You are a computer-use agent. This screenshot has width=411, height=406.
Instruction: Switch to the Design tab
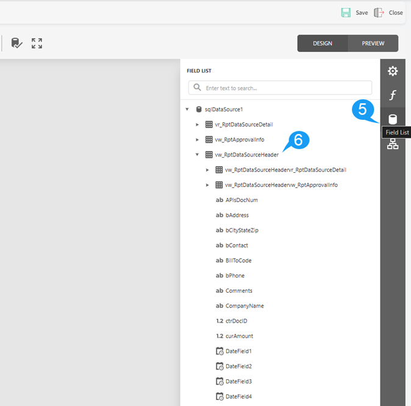tap(323, 43)
